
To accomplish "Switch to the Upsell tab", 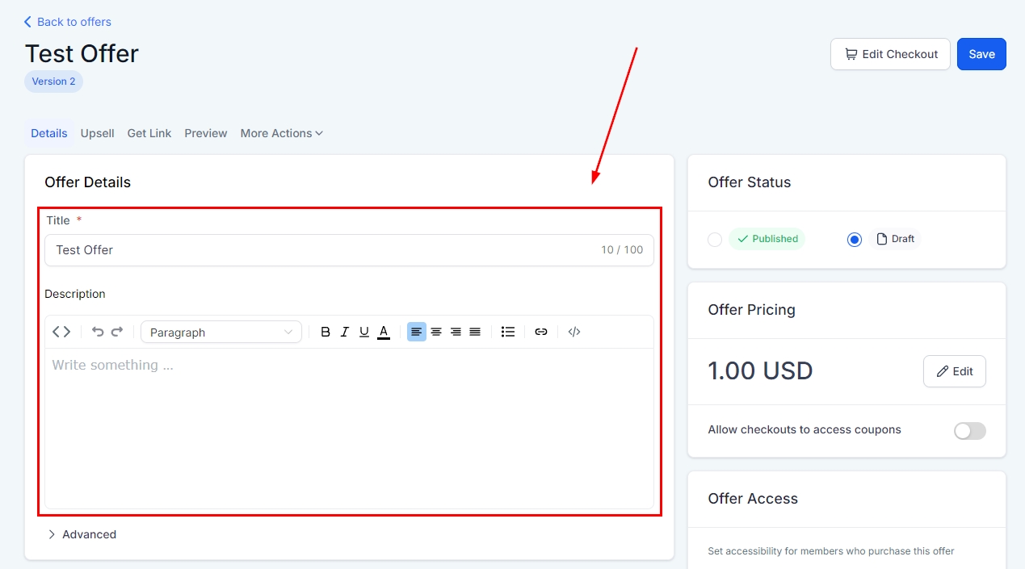I will 97,133.
